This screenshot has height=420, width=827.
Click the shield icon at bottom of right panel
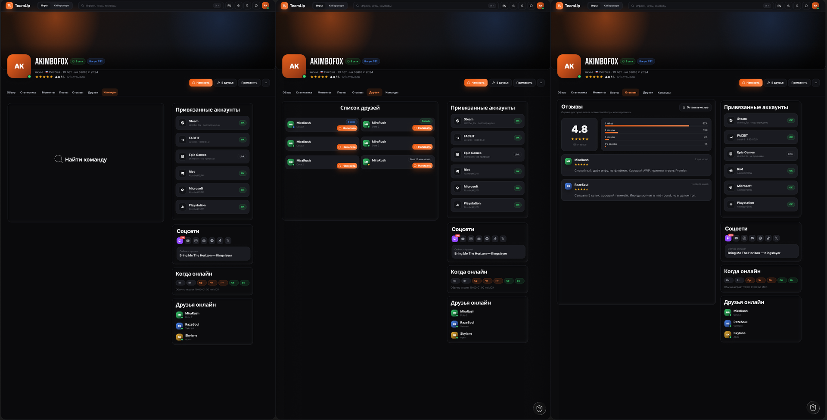pos(813,407)
